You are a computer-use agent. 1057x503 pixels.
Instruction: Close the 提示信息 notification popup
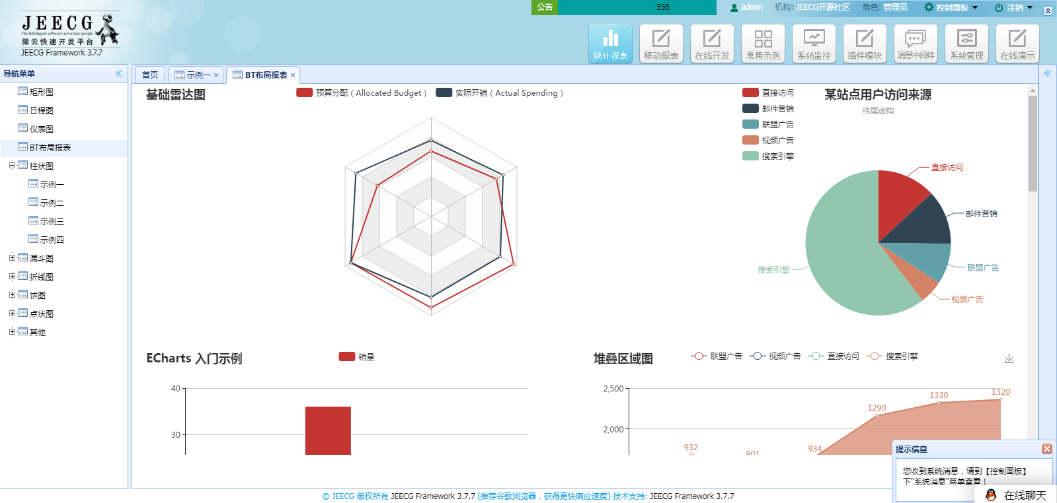[x=1046, y=449]
